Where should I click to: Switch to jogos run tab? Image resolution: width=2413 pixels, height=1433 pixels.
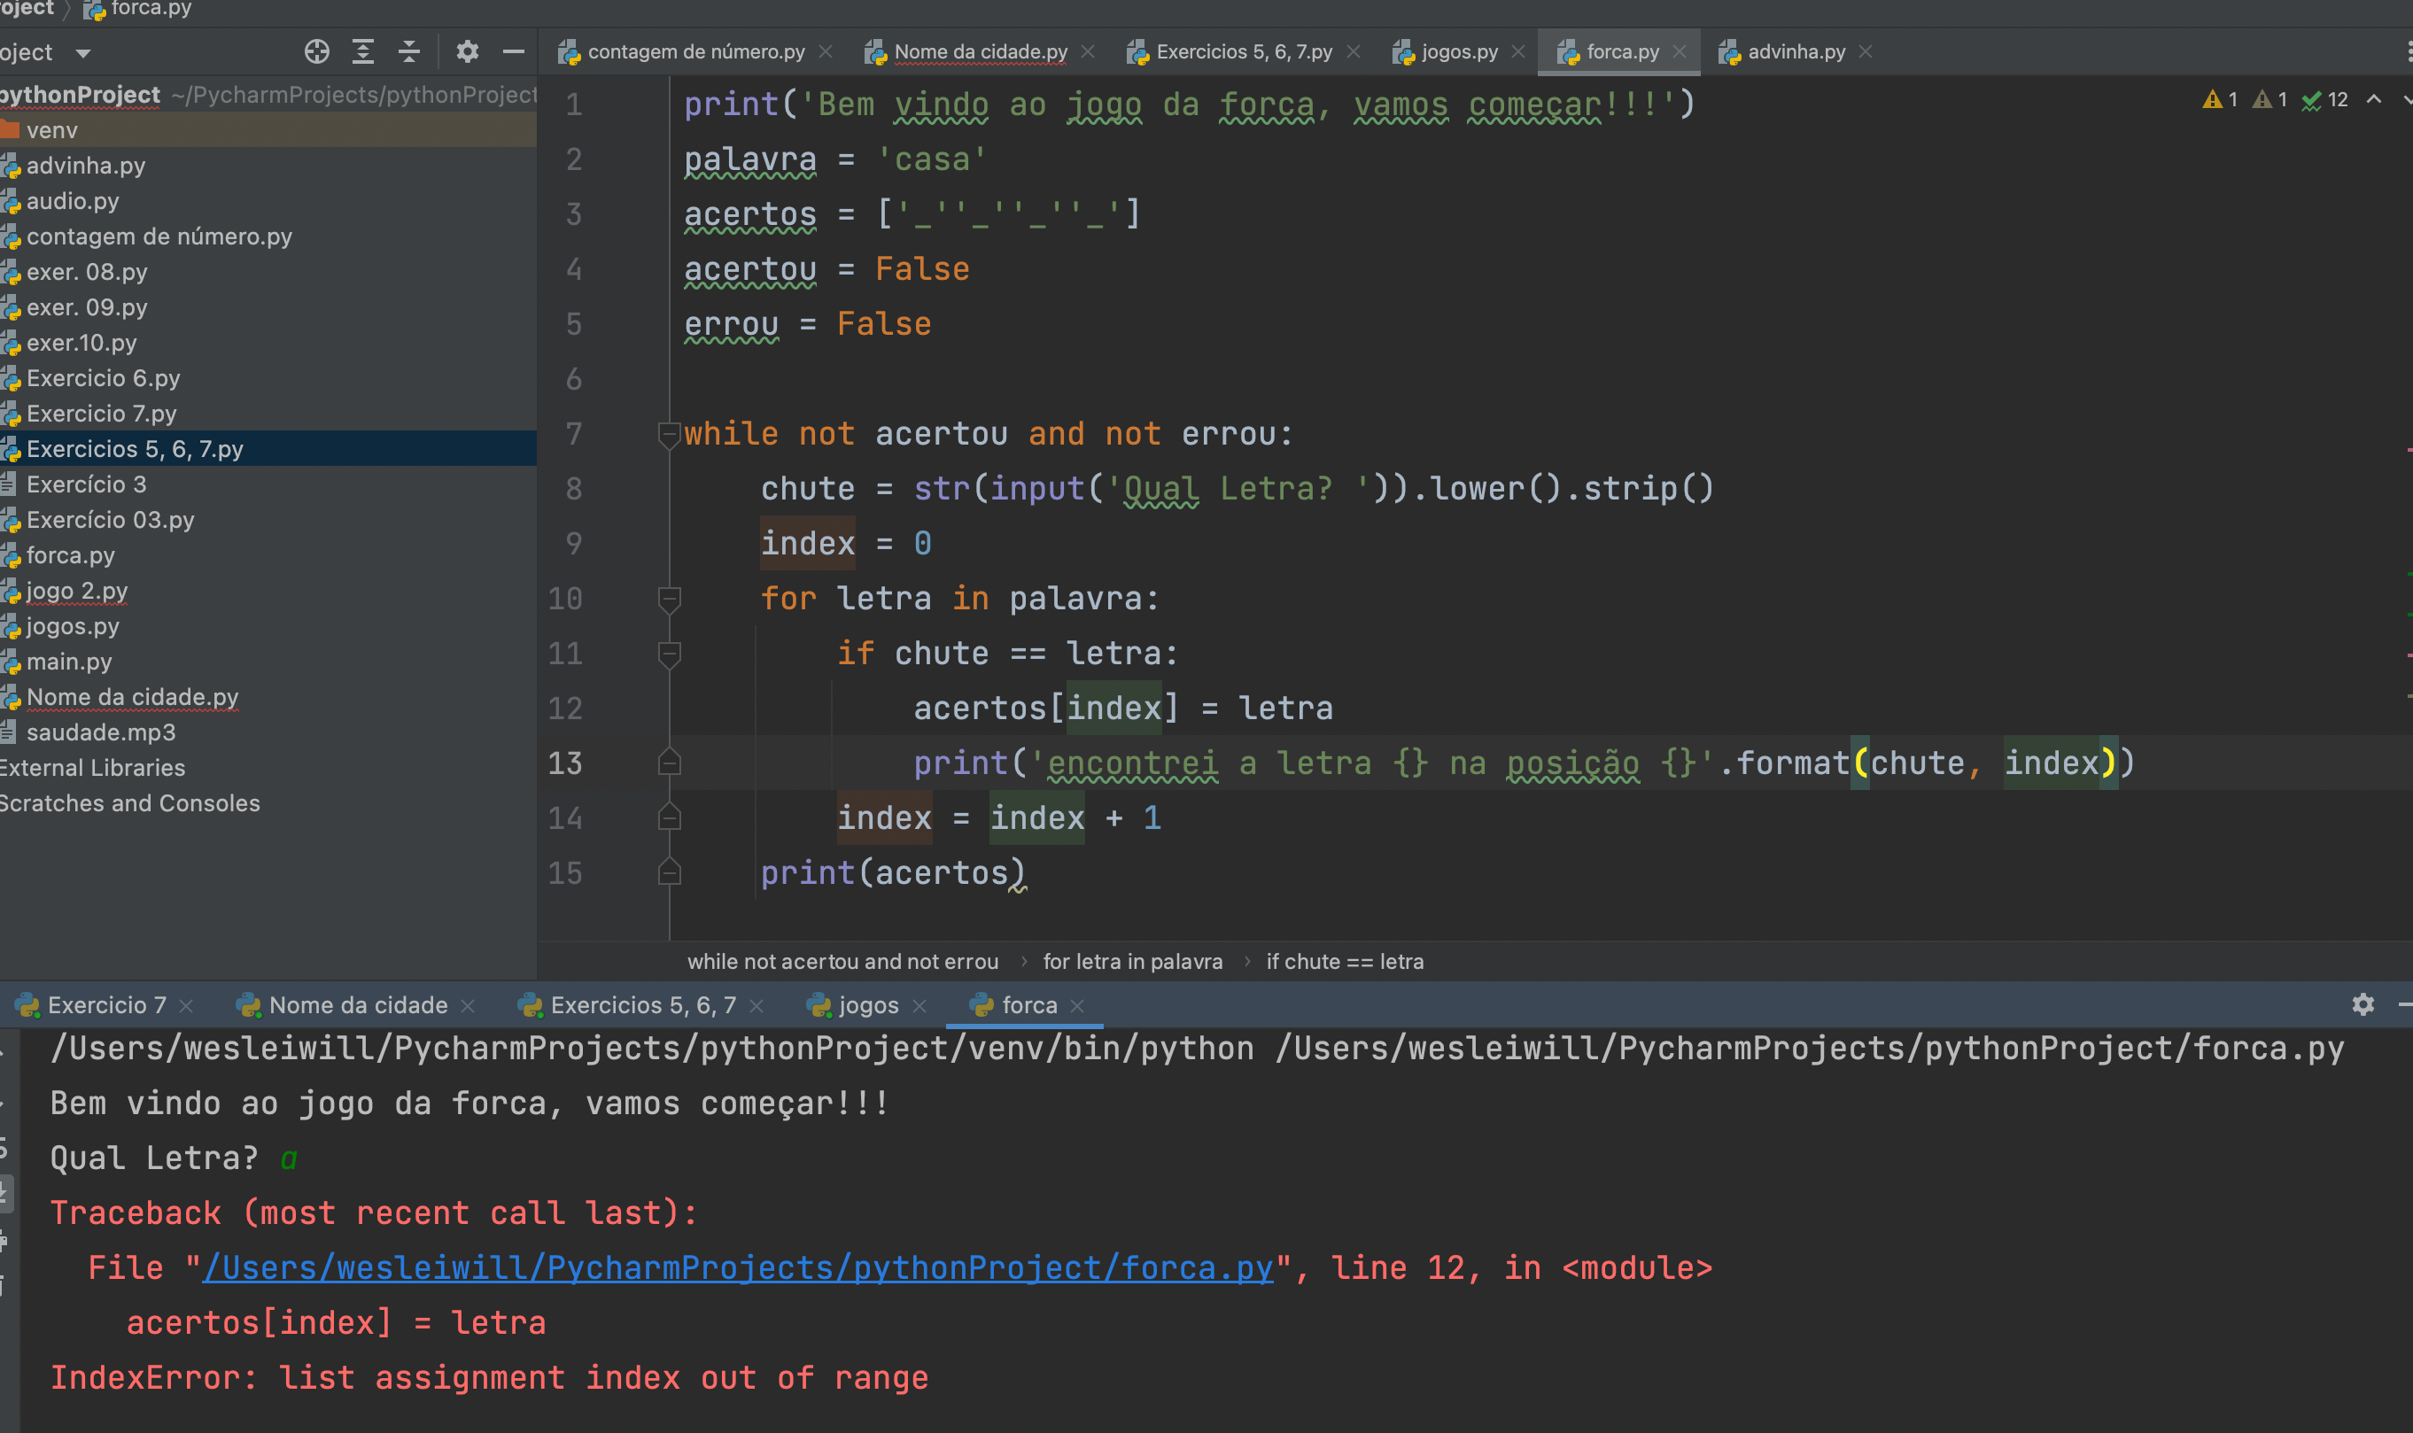click(x=868, y=1005)
